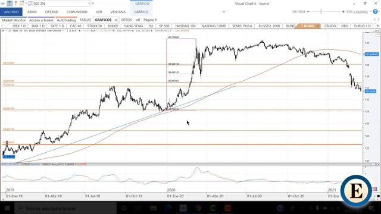Open the help question mark icon
The image size is (381, 214).
click(x=376, y=12)
